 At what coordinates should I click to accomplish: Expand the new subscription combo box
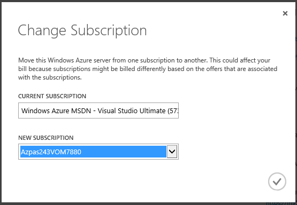98,152
